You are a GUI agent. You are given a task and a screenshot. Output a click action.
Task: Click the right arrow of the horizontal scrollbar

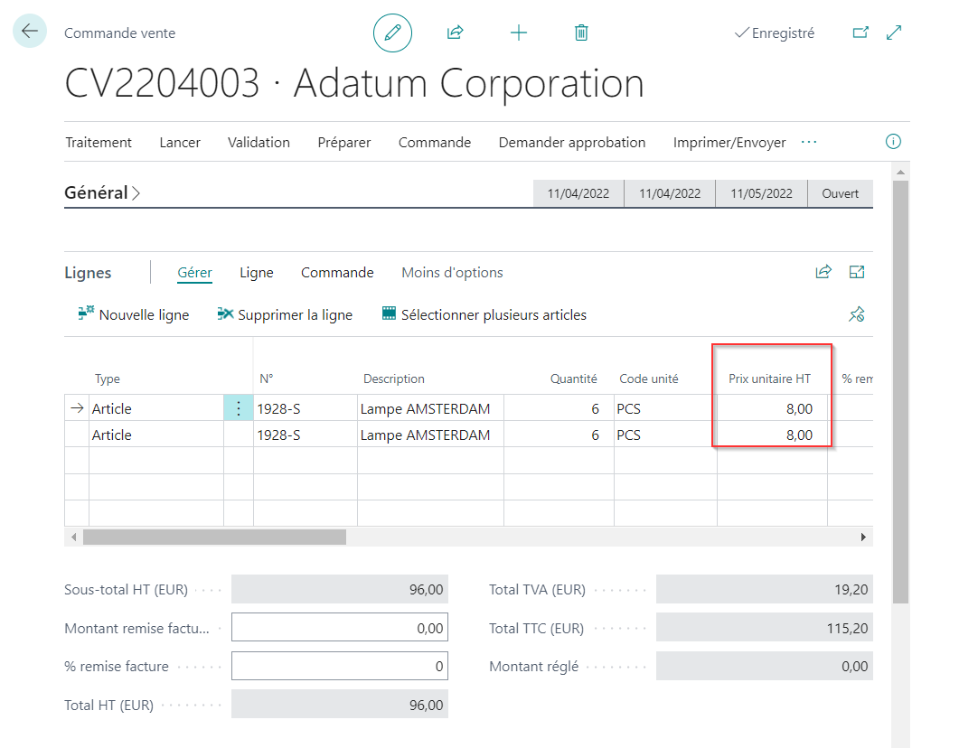[x=863, y=537]
